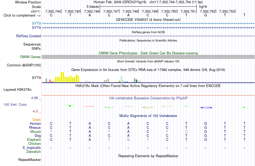Click the -4.5 PhyloP lower scale value

click(x=35, y=111)
